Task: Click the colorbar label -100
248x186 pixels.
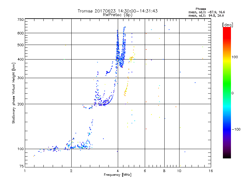Action: point(236,129)
